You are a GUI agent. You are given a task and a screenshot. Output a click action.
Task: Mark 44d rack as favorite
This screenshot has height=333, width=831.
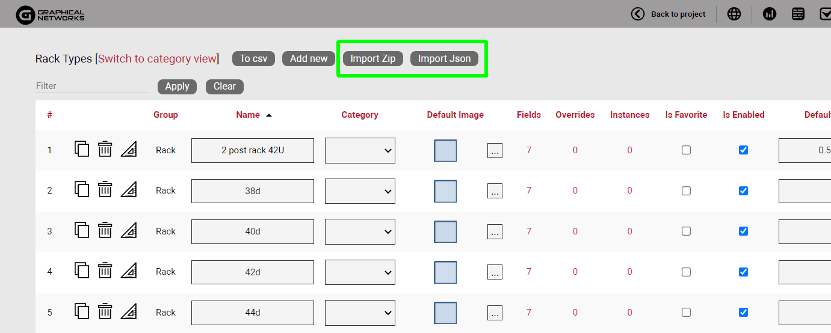686,313
